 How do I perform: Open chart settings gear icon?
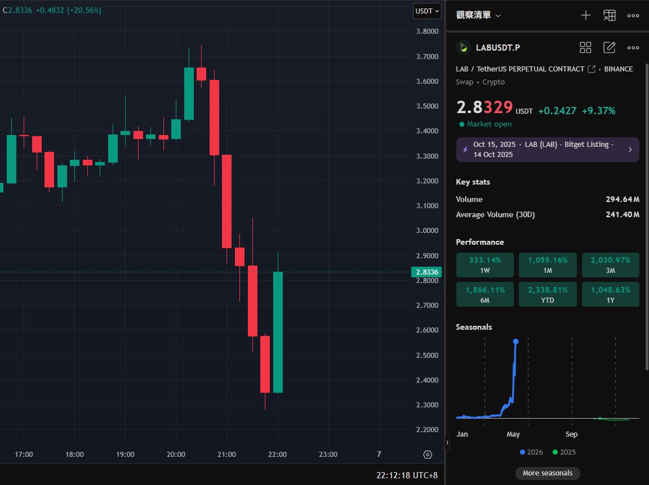428,455
